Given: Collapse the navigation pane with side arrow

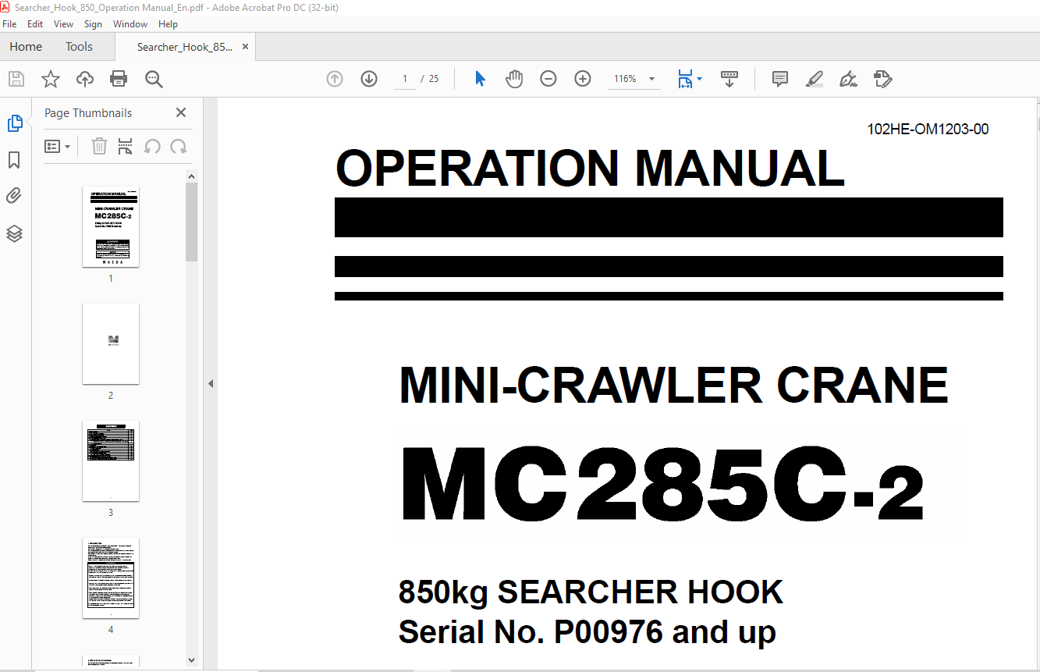Looking at the screenshot, I should pos(211,384).
